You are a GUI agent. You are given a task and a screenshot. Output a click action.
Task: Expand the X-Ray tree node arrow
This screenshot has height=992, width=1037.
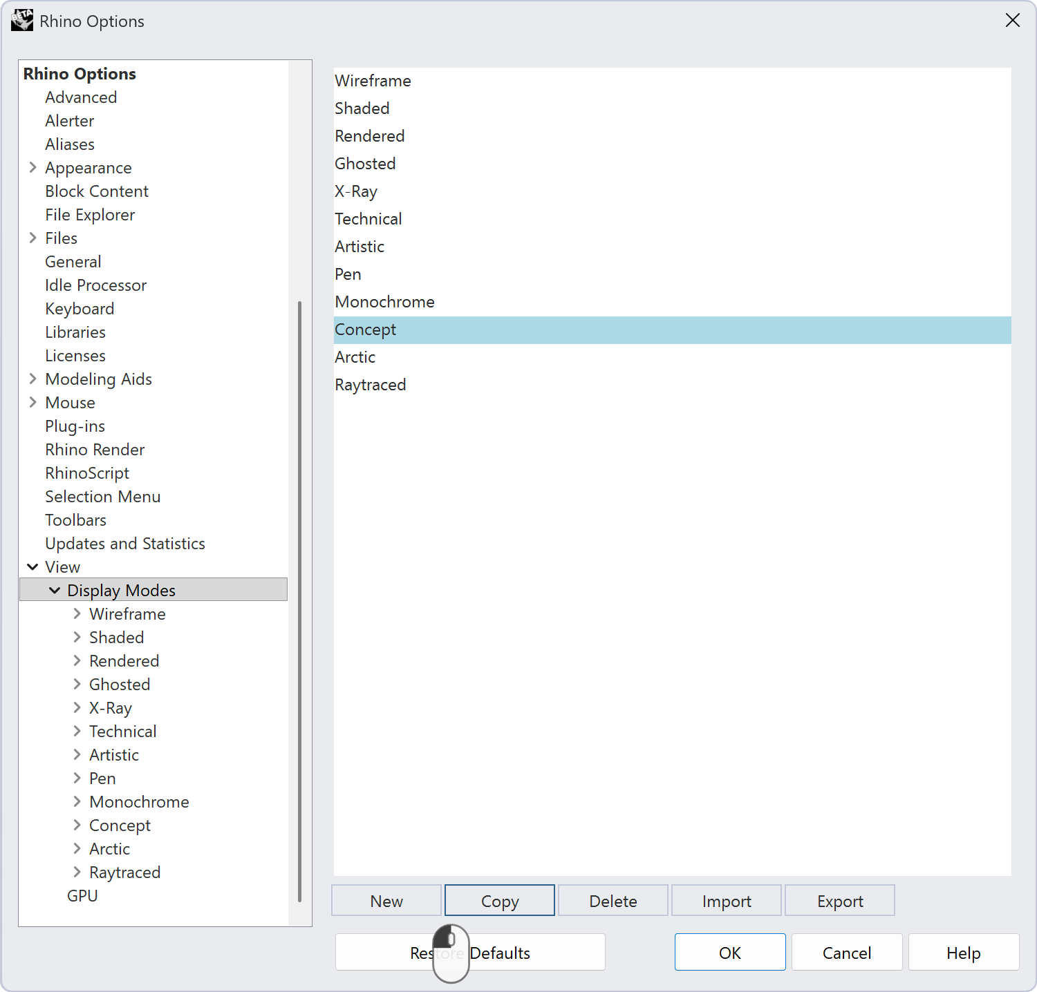point(77,708)
